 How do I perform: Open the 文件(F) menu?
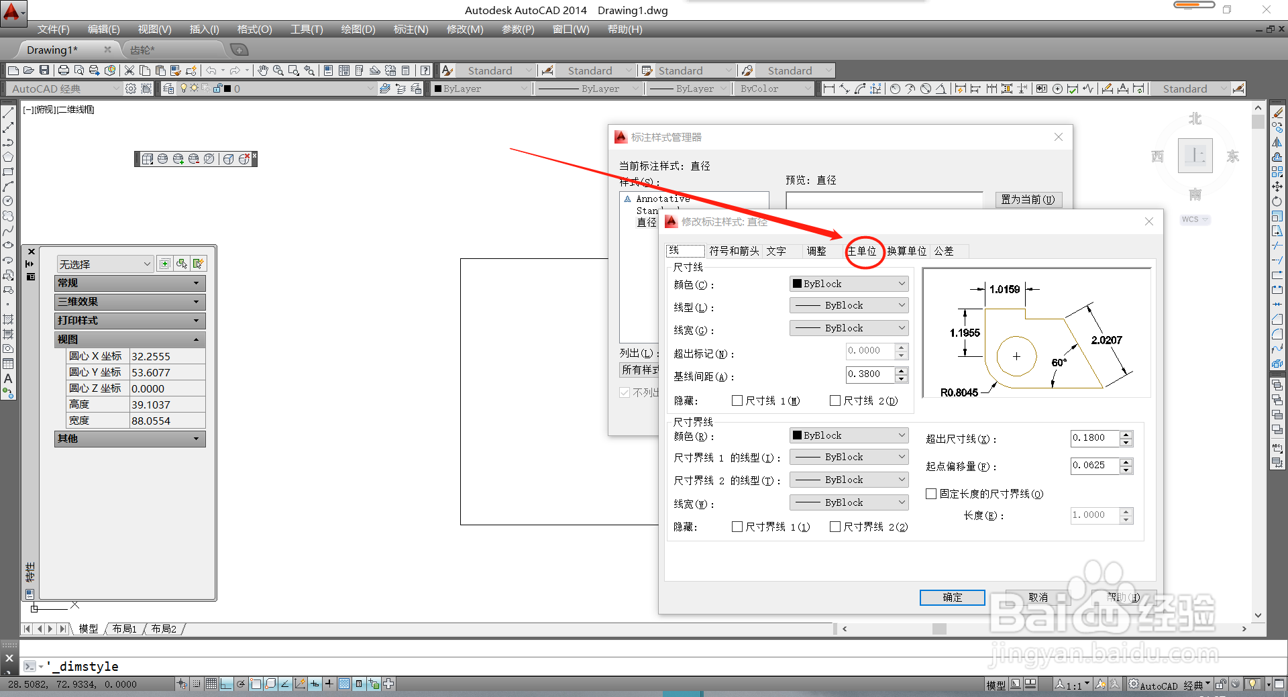click(54, 30)
